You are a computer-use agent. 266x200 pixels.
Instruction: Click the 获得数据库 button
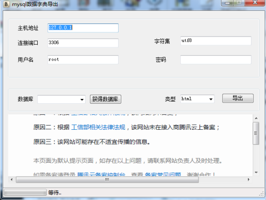(x=105, y=99)
